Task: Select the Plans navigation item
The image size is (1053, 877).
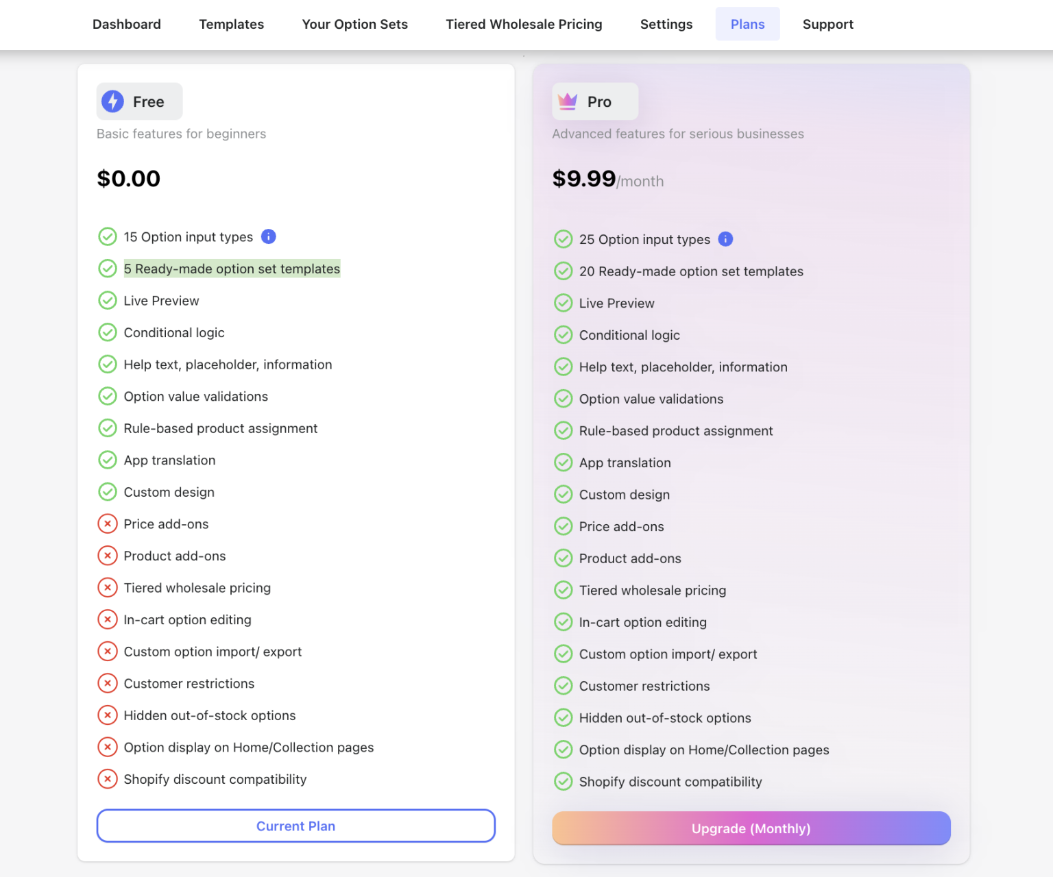Action: pyautogui.click(x=747, y=24)
